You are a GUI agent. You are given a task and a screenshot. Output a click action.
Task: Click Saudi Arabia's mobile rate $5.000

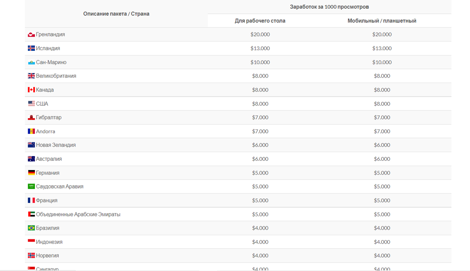tap(382, 187)
